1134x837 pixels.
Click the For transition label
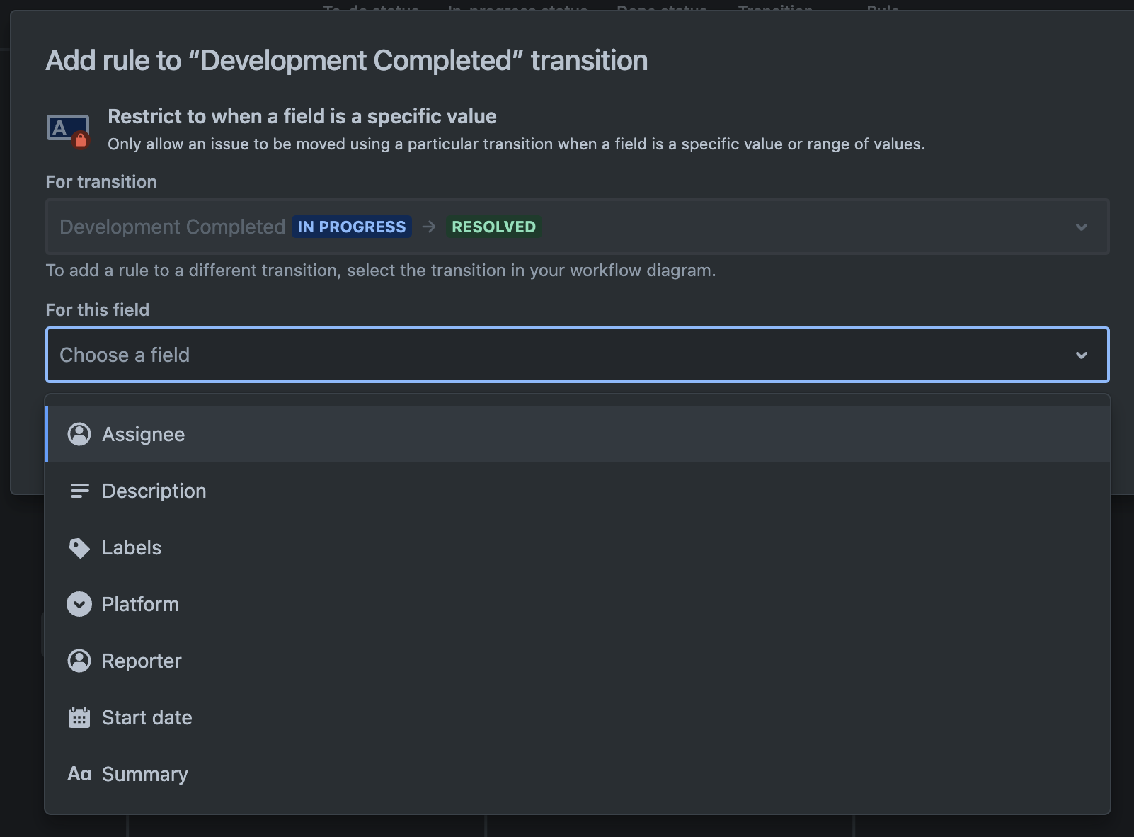click(101, 181)
